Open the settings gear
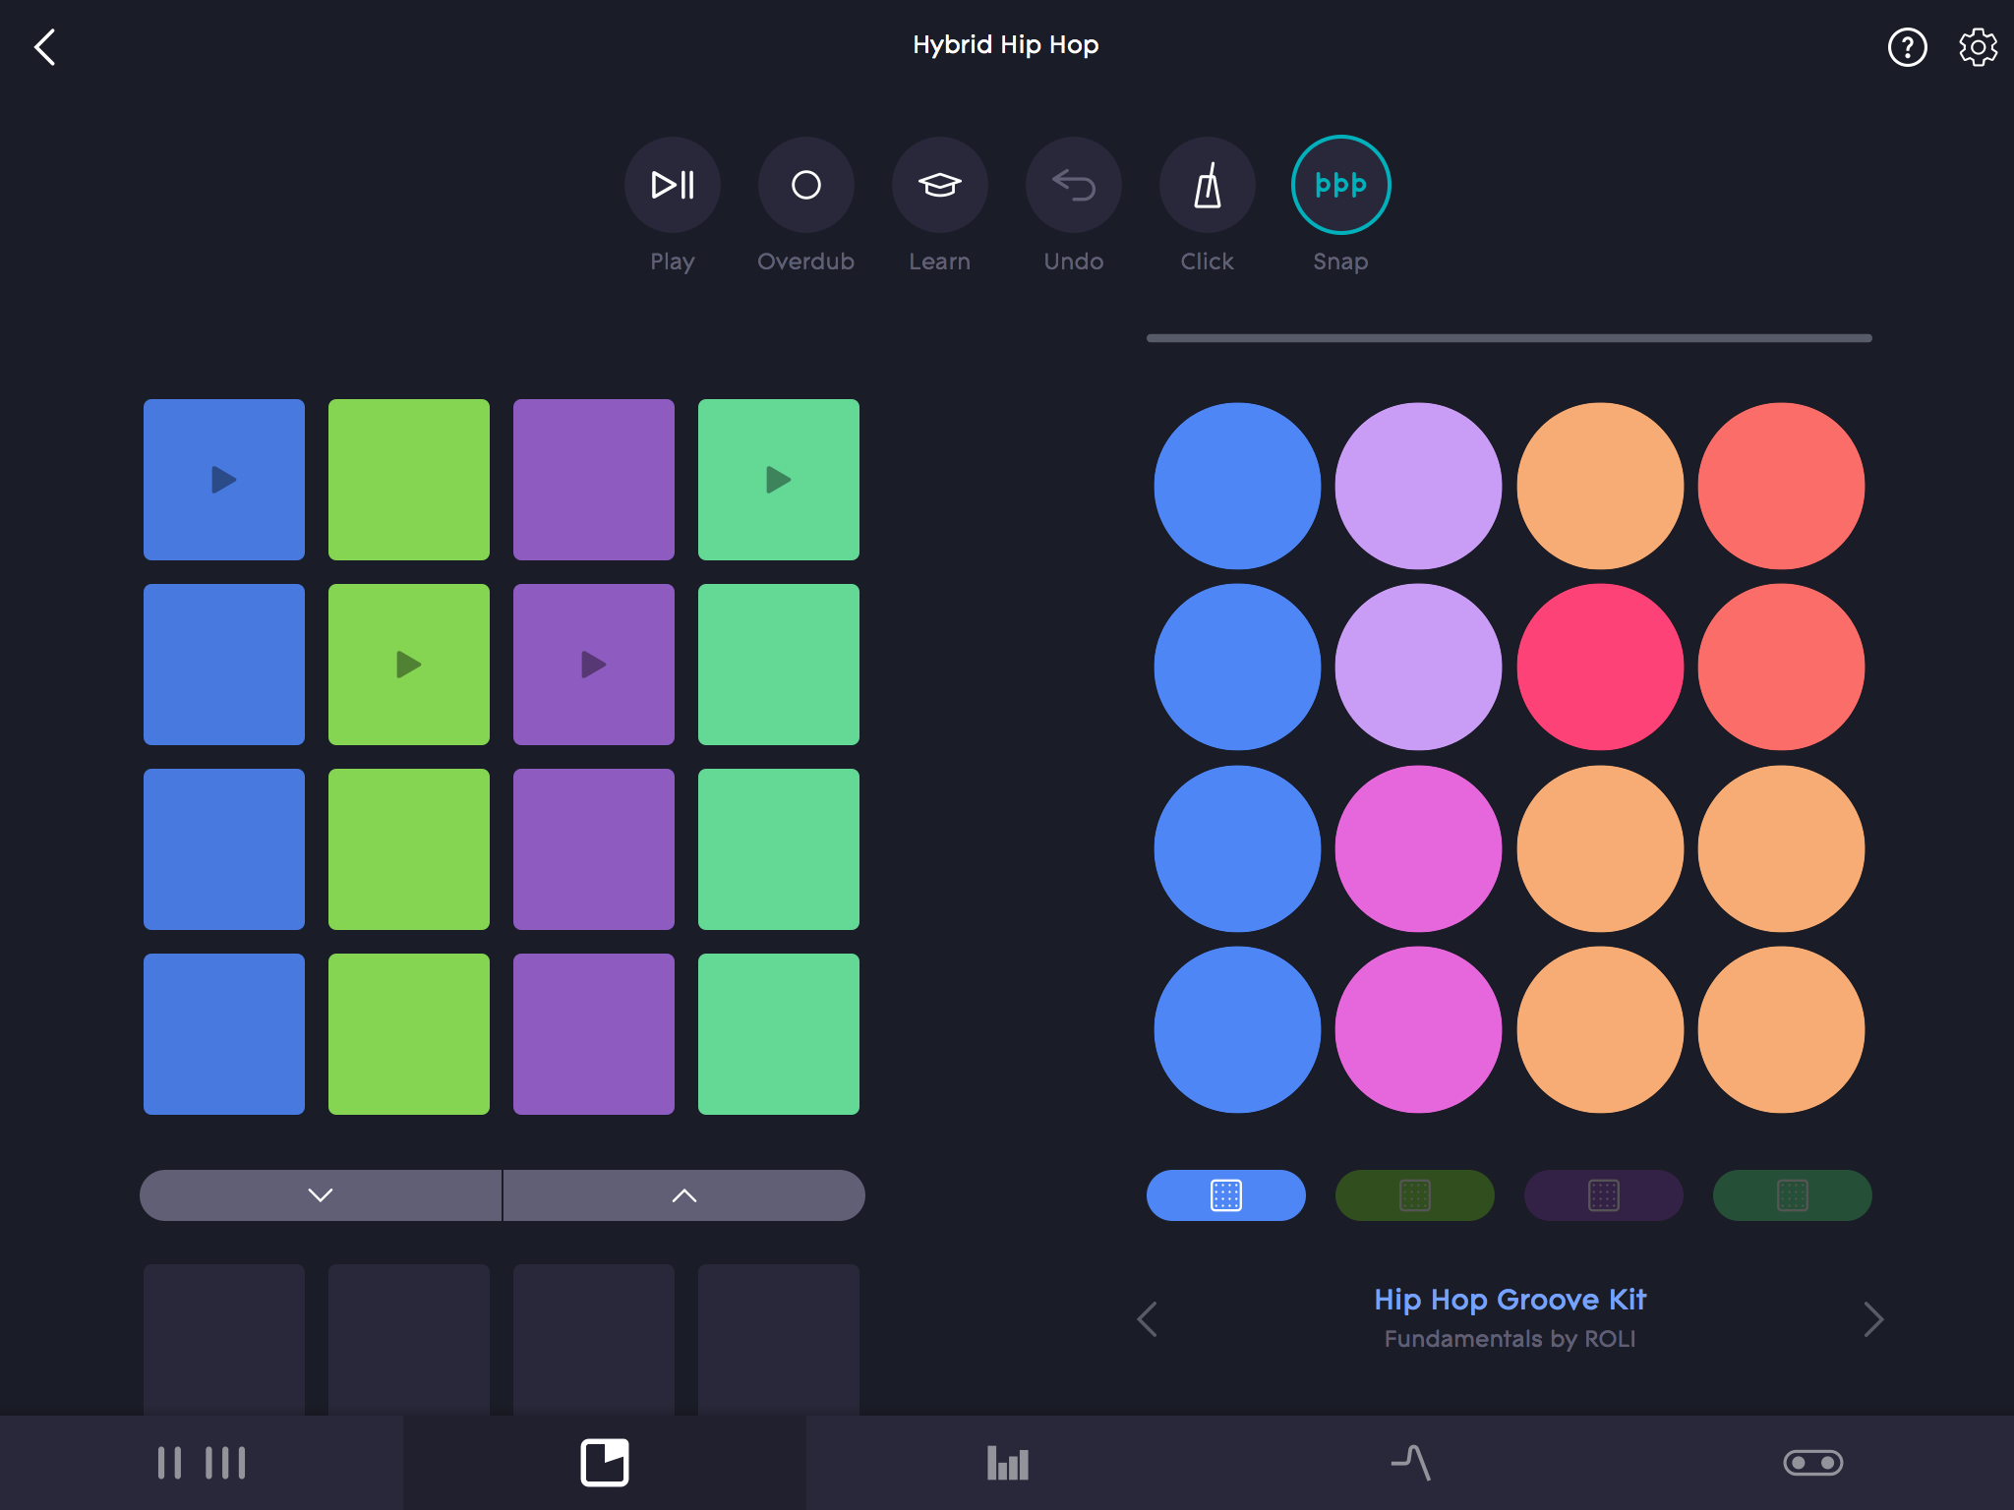 tap(1978, 47)
